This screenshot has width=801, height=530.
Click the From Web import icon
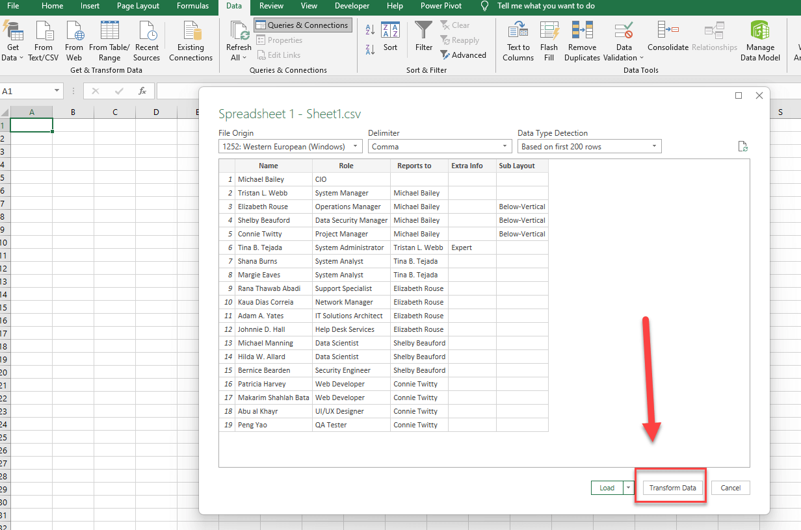[x=74, y=40]
